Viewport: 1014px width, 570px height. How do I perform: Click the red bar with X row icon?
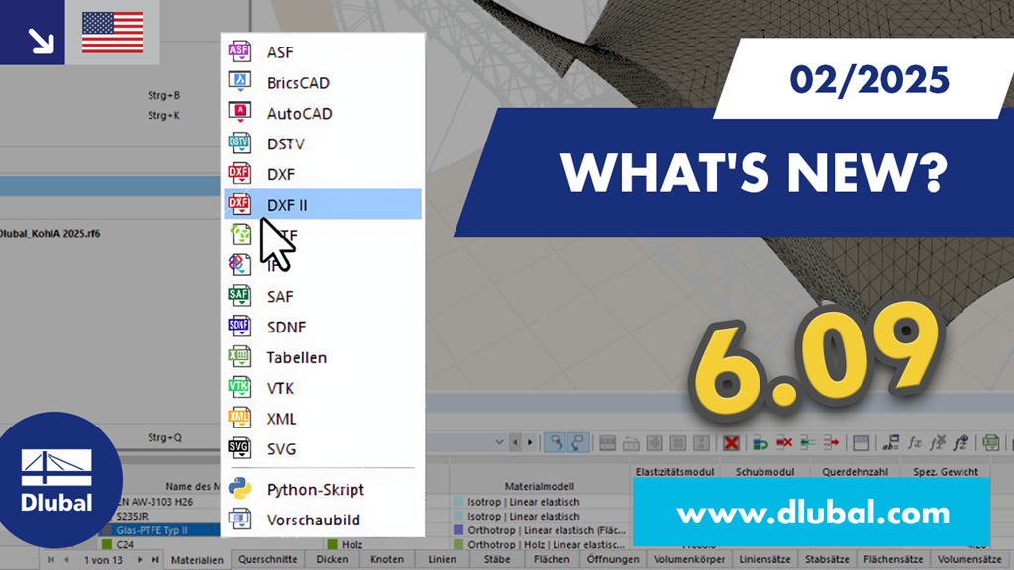click(x=784, y=442)
